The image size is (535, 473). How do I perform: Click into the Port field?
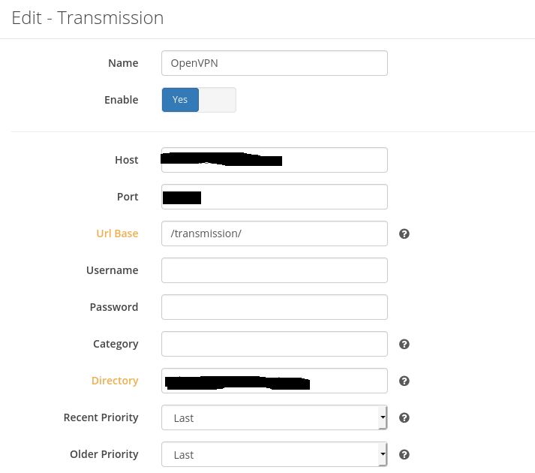(293, 197)
